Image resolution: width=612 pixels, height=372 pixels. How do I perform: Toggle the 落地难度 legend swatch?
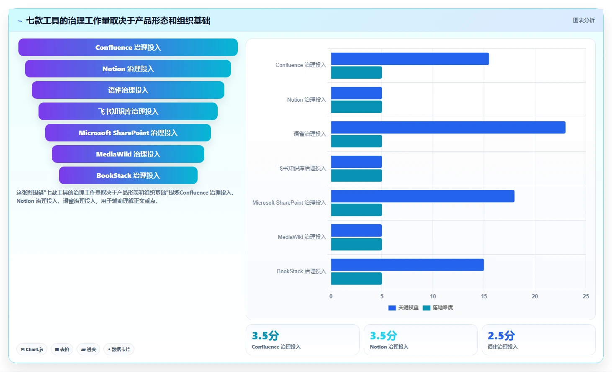[427, 308]
